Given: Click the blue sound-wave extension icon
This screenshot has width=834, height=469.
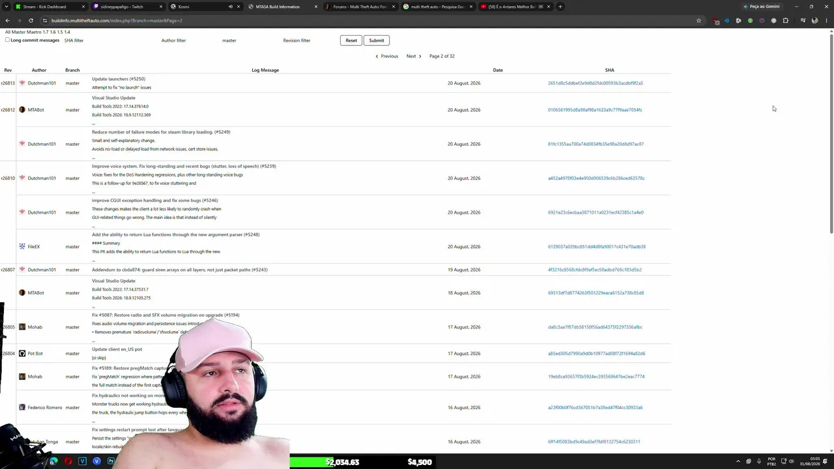Looking at the screenshot, I should 726,20.
